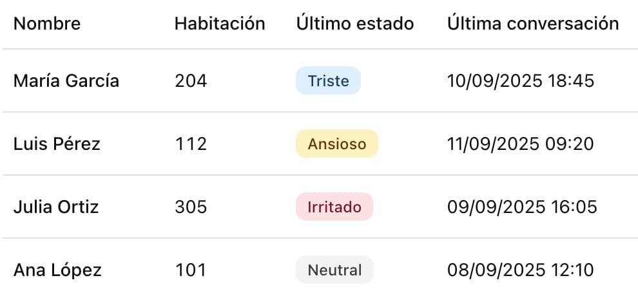Select the yellow Ansioso status badge
This screenshot has width=638, height=296.
(336, 143)
